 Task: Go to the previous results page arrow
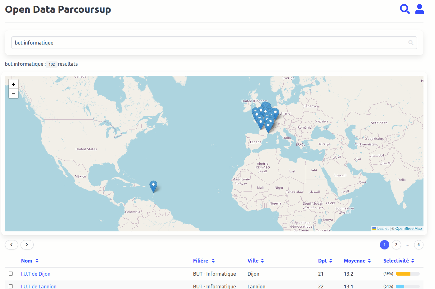click(x=12, y=245)
